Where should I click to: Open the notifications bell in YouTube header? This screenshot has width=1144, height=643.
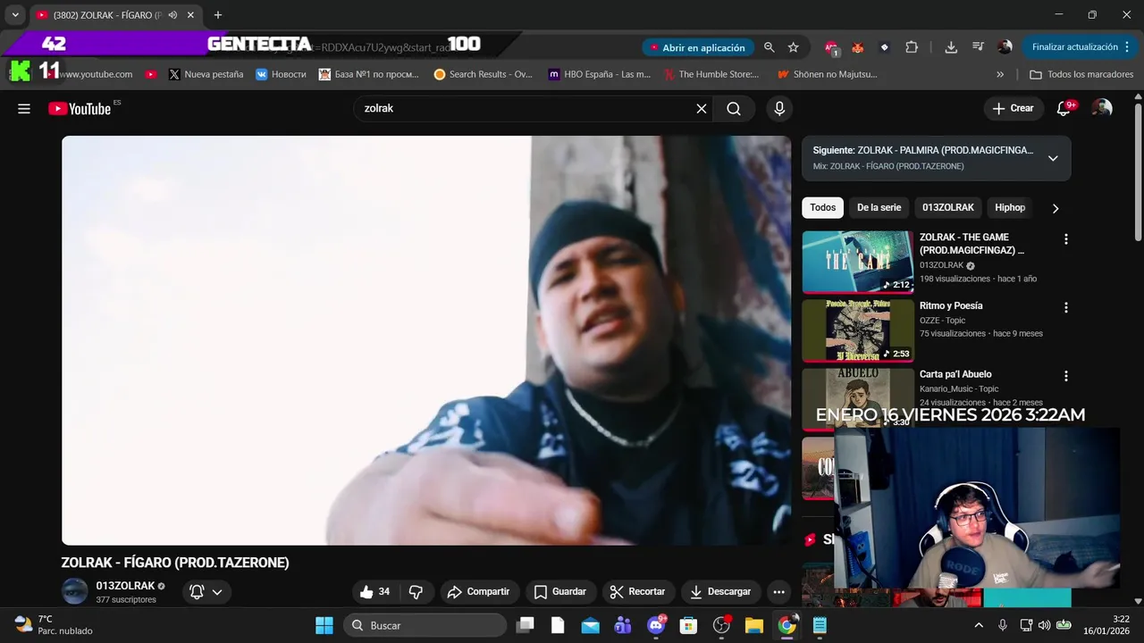point(1064,109)
